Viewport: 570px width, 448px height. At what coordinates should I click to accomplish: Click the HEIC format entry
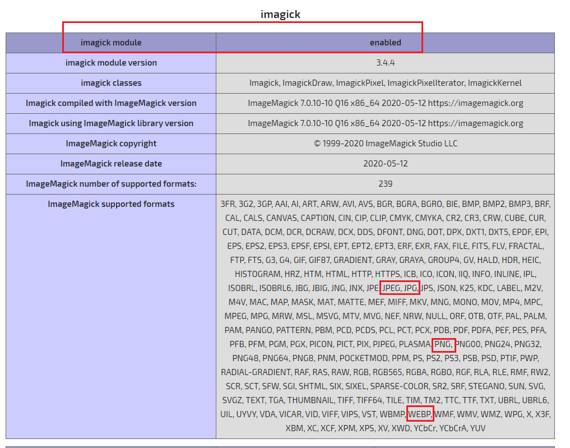coord(531,260)
